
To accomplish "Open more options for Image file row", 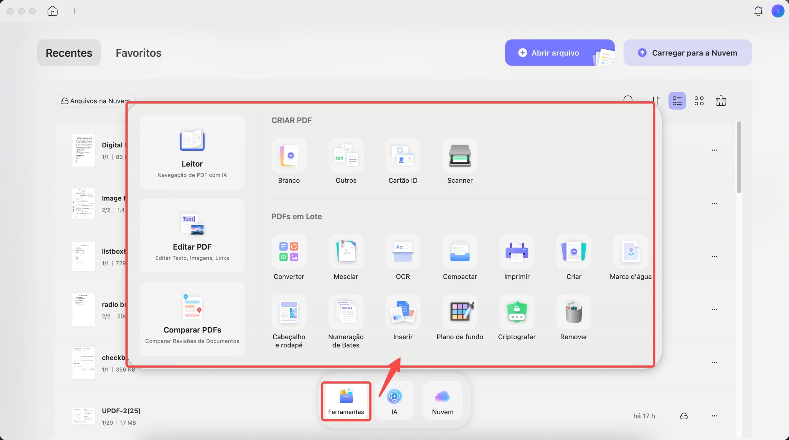I will 714,203.
